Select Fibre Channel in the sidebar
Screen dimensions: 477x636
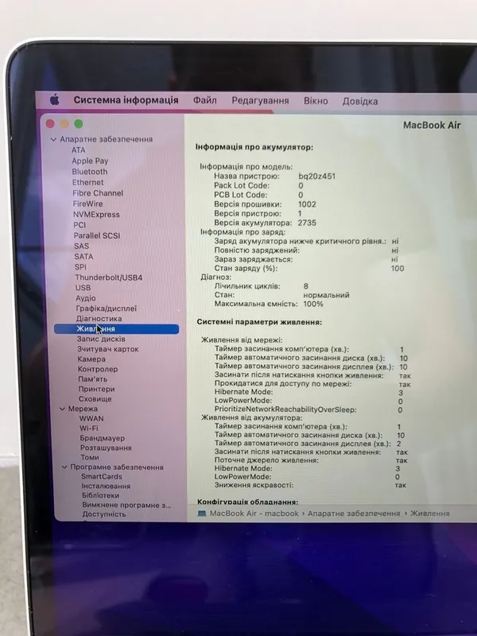click(98, 193)
